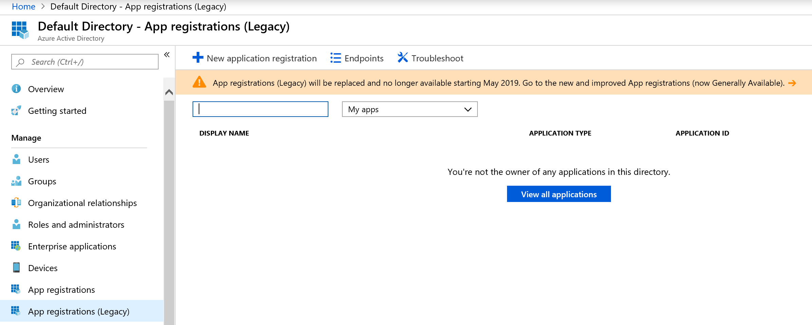Viewport: 812px width, 325px height.
Task: Open Devices using its sidebar icon
Action: (x=16, y=268)
